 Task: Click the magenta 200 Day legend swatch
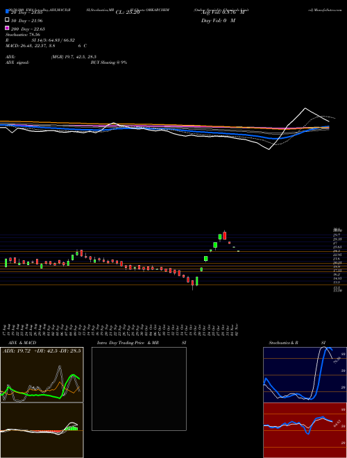(7, 28)
